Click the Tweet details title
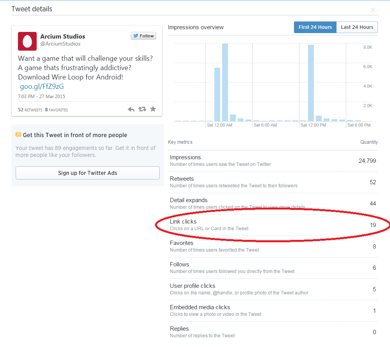Screen dimensions: 390x347 (x=32, y=9)
